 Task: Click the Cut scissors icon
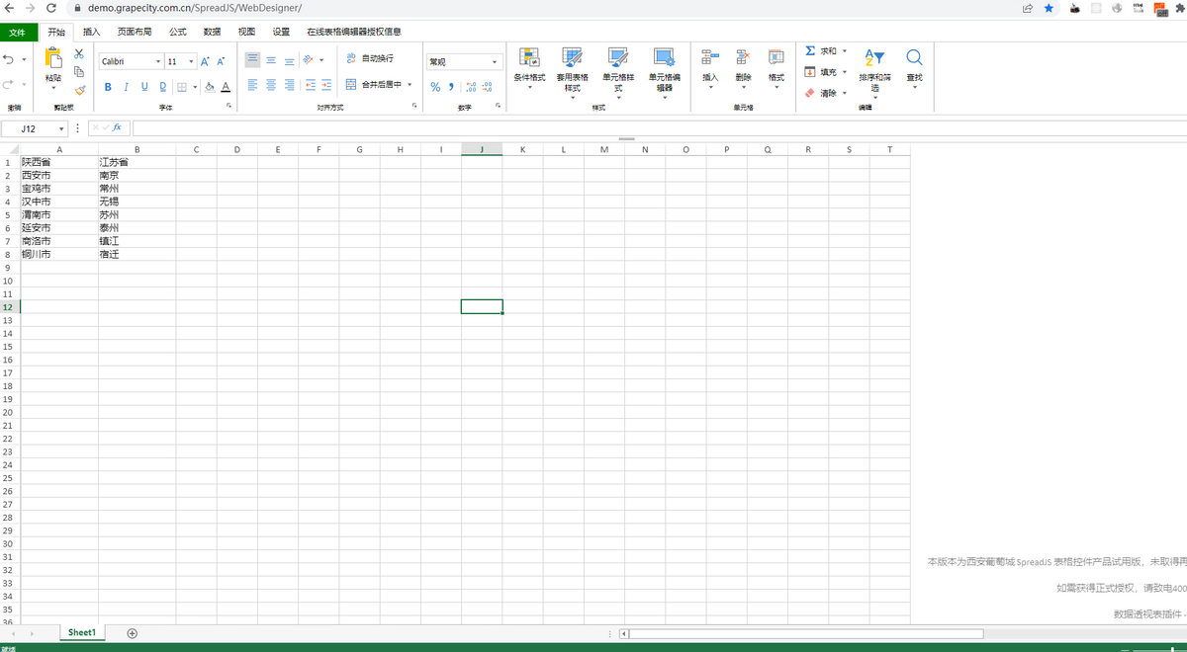(79, 53)
